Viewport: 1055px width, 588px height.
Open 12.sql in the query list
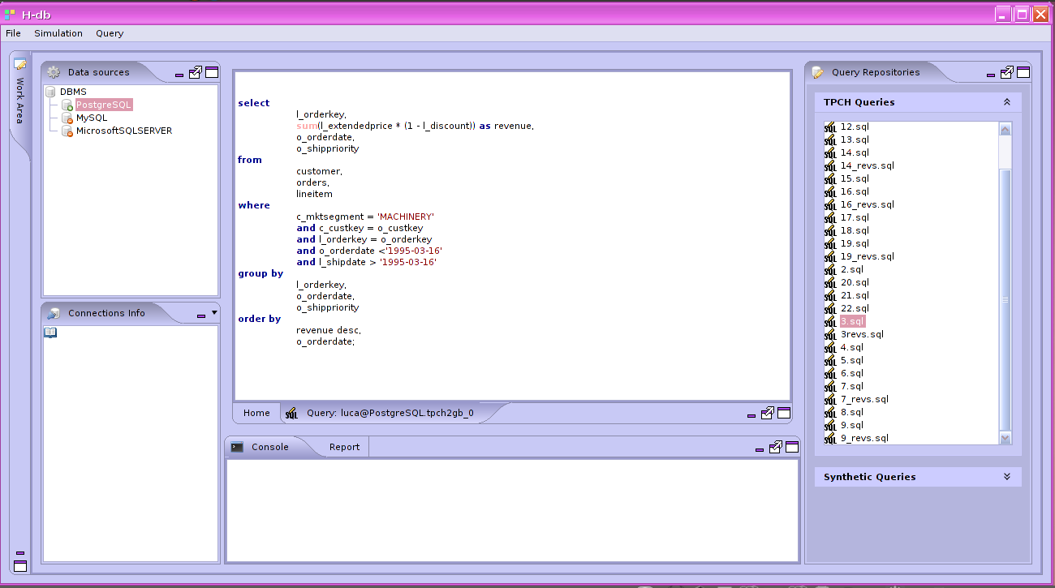point(855,127)
